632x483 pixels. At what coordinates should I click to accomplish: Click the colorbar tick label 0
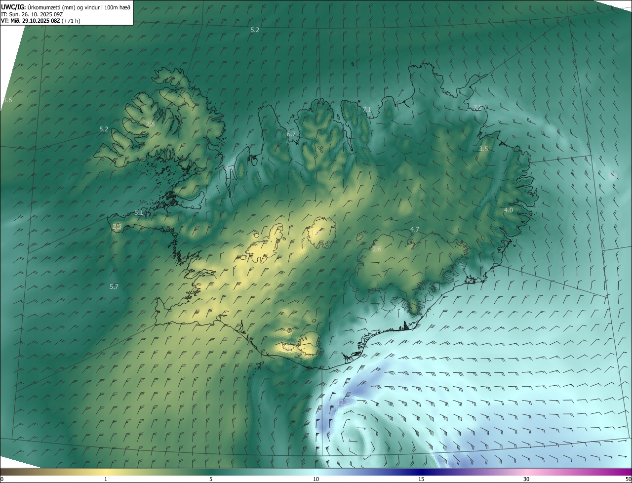click(2, 480)
